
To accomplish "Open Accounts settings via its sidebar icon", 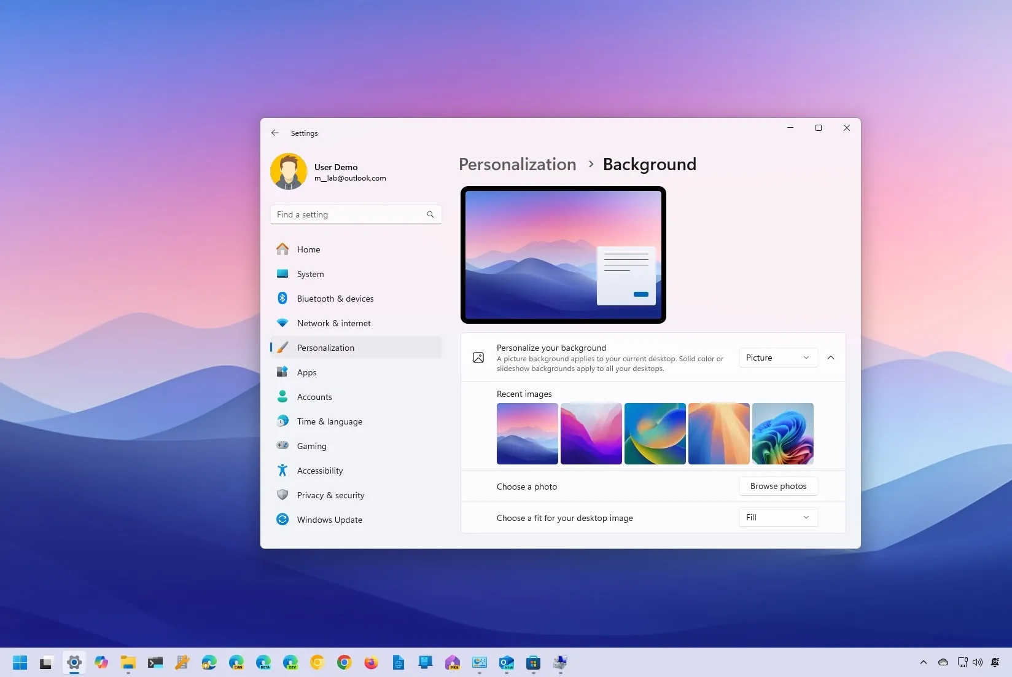I will tap(282, 396).
